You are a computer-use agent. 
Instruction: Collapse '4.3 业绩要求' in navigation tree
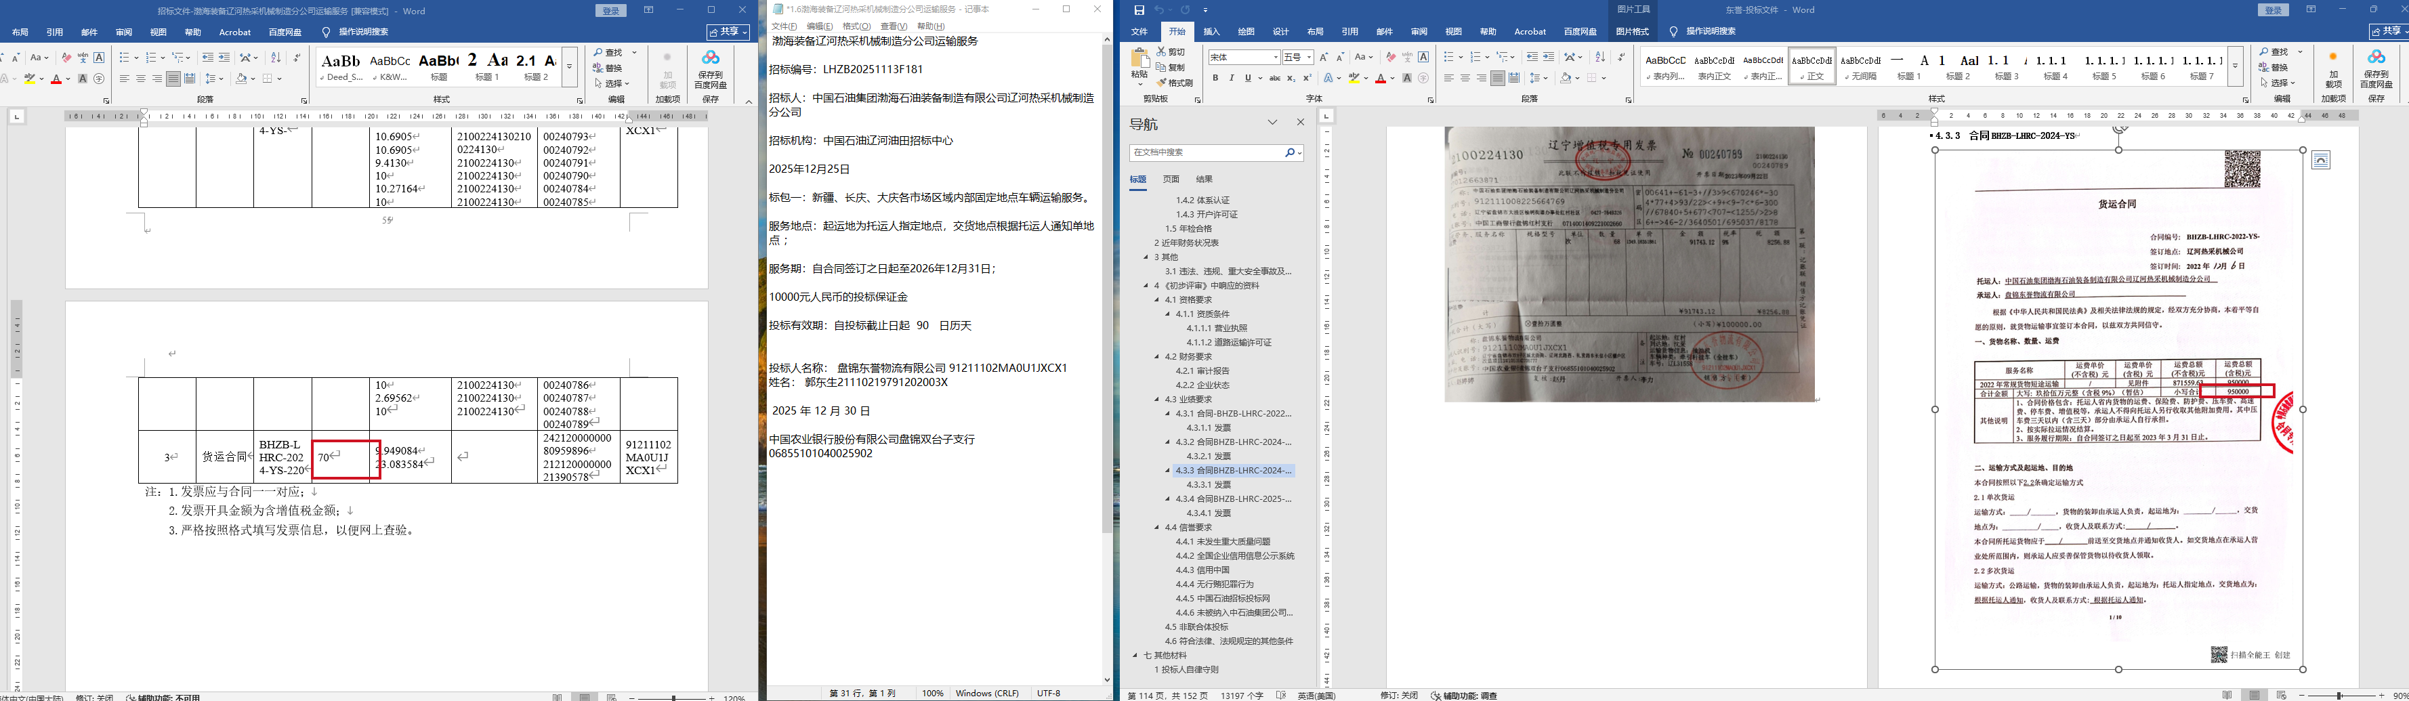(x=1156, y=399)
